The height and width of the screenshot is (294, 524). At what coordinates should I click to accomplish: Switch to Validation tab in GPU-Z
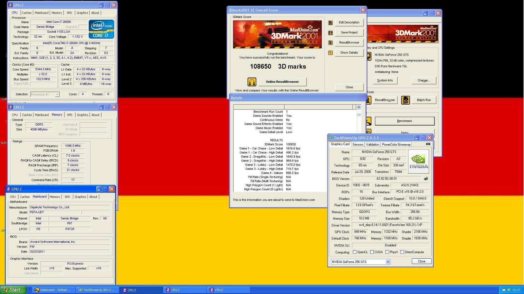(372, 145)
